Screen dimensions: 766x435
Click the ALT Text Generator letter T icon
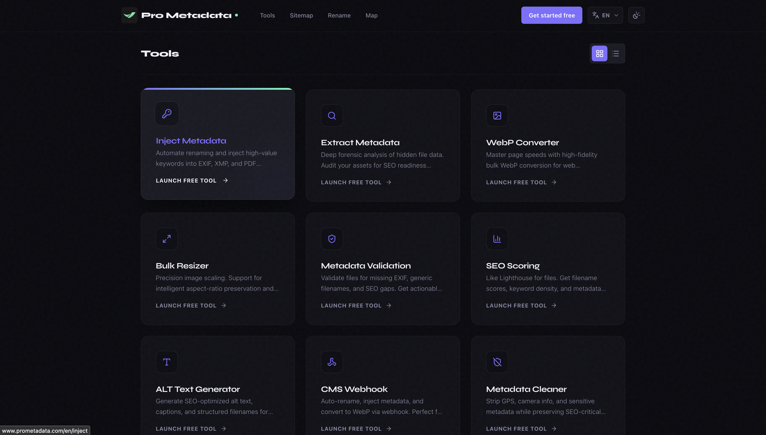[x=167, y=362]
